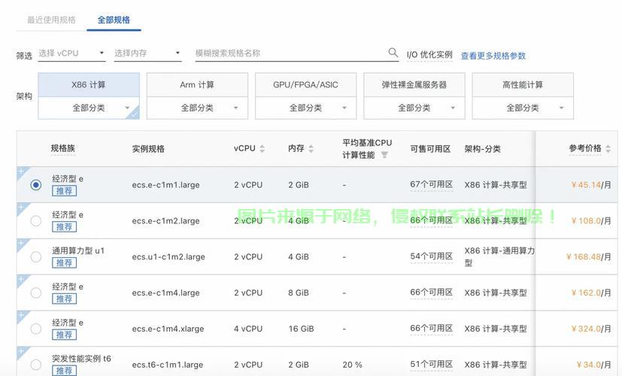Click the 规格族 column header
Image resolution: width=622 pixels, height=376 pixels.
62,148
